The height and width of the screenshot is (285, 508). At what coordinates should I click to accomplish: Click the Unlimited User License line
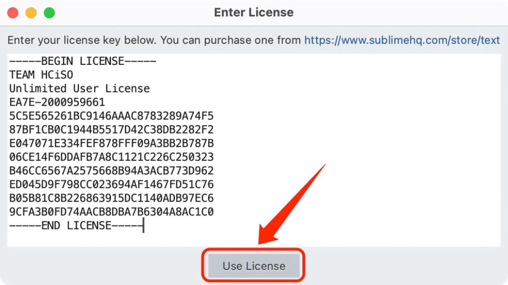(79, 88)
